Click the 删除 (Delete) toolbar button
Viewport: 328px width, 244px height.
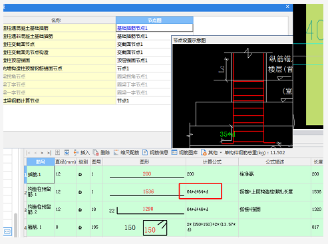click(102, 152)
